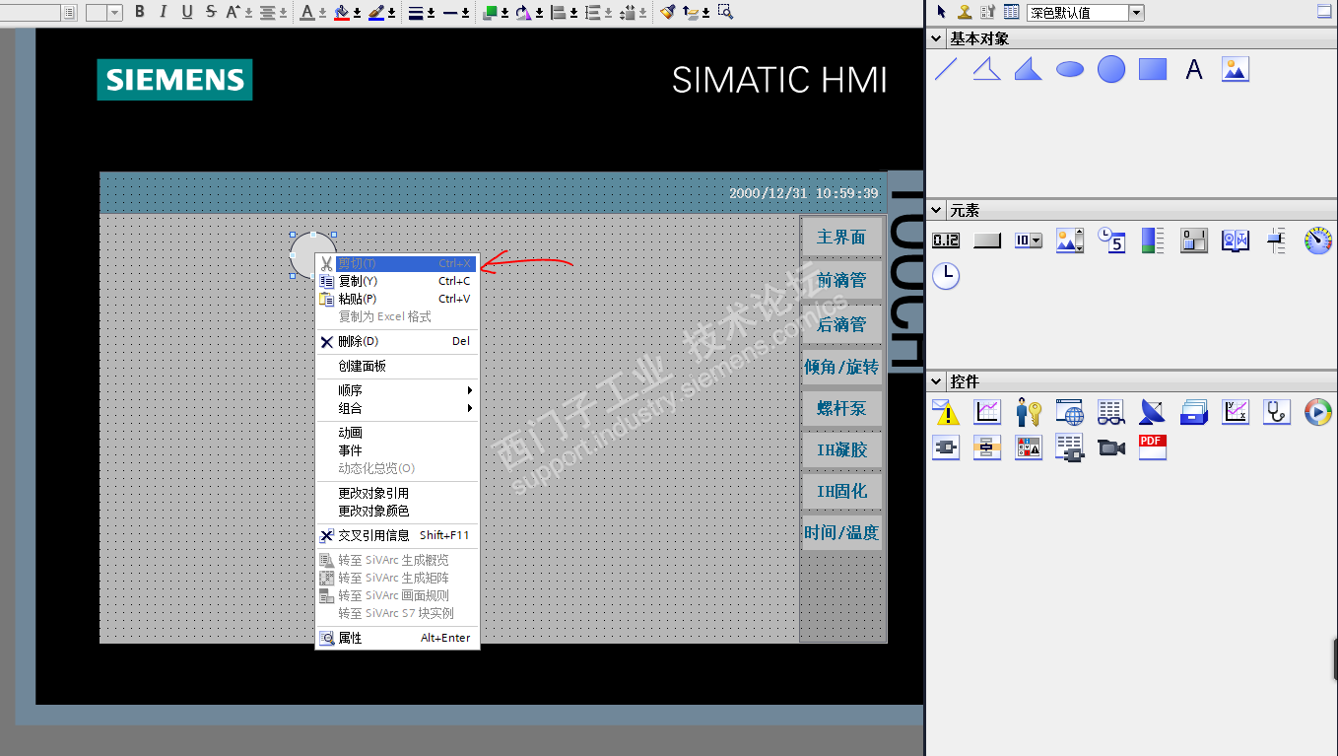This screenshot has width=1338, height=756.
Task: Open the 顺序 submenu
Action: tap(397, 390)
